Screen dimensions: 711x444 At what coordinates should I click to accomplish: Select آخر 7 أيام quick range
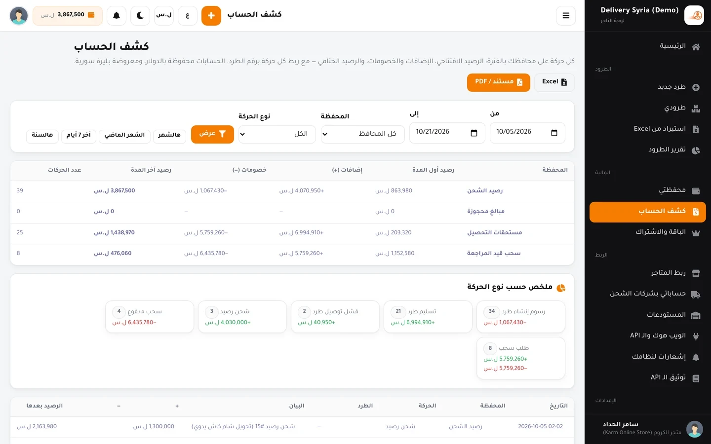pyautogui.click(x=79, y=136)
